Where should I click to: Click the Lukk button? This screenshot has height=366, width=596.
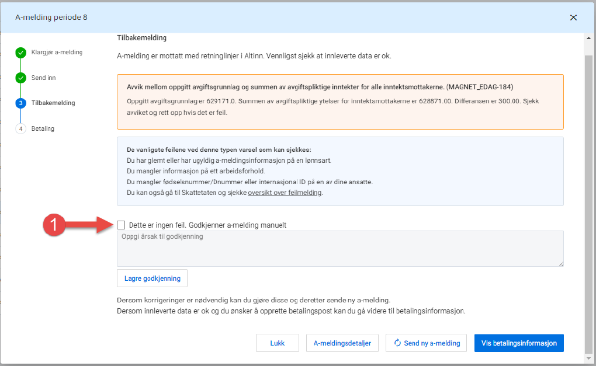coord(278,343)
